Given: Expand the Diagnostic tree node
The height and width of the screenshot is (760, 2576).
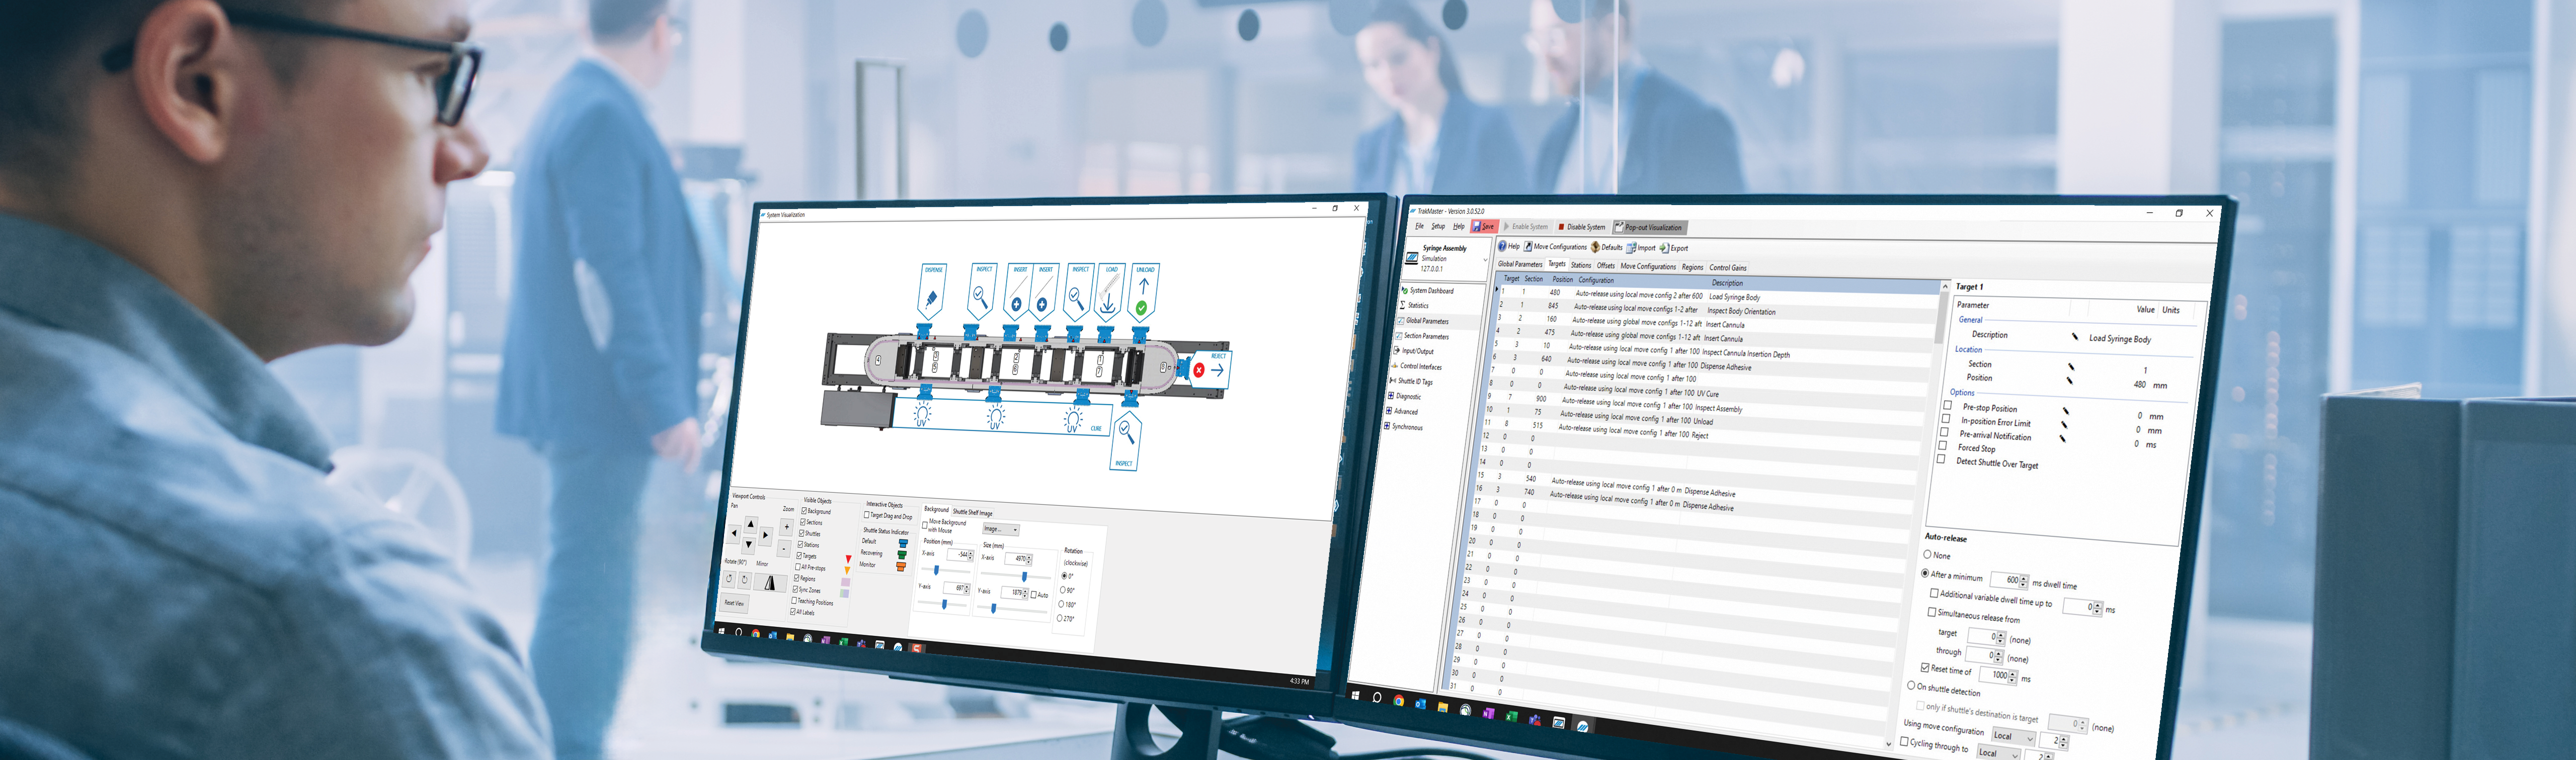Looking at the screenshot, I should [x=1390, y=397].
